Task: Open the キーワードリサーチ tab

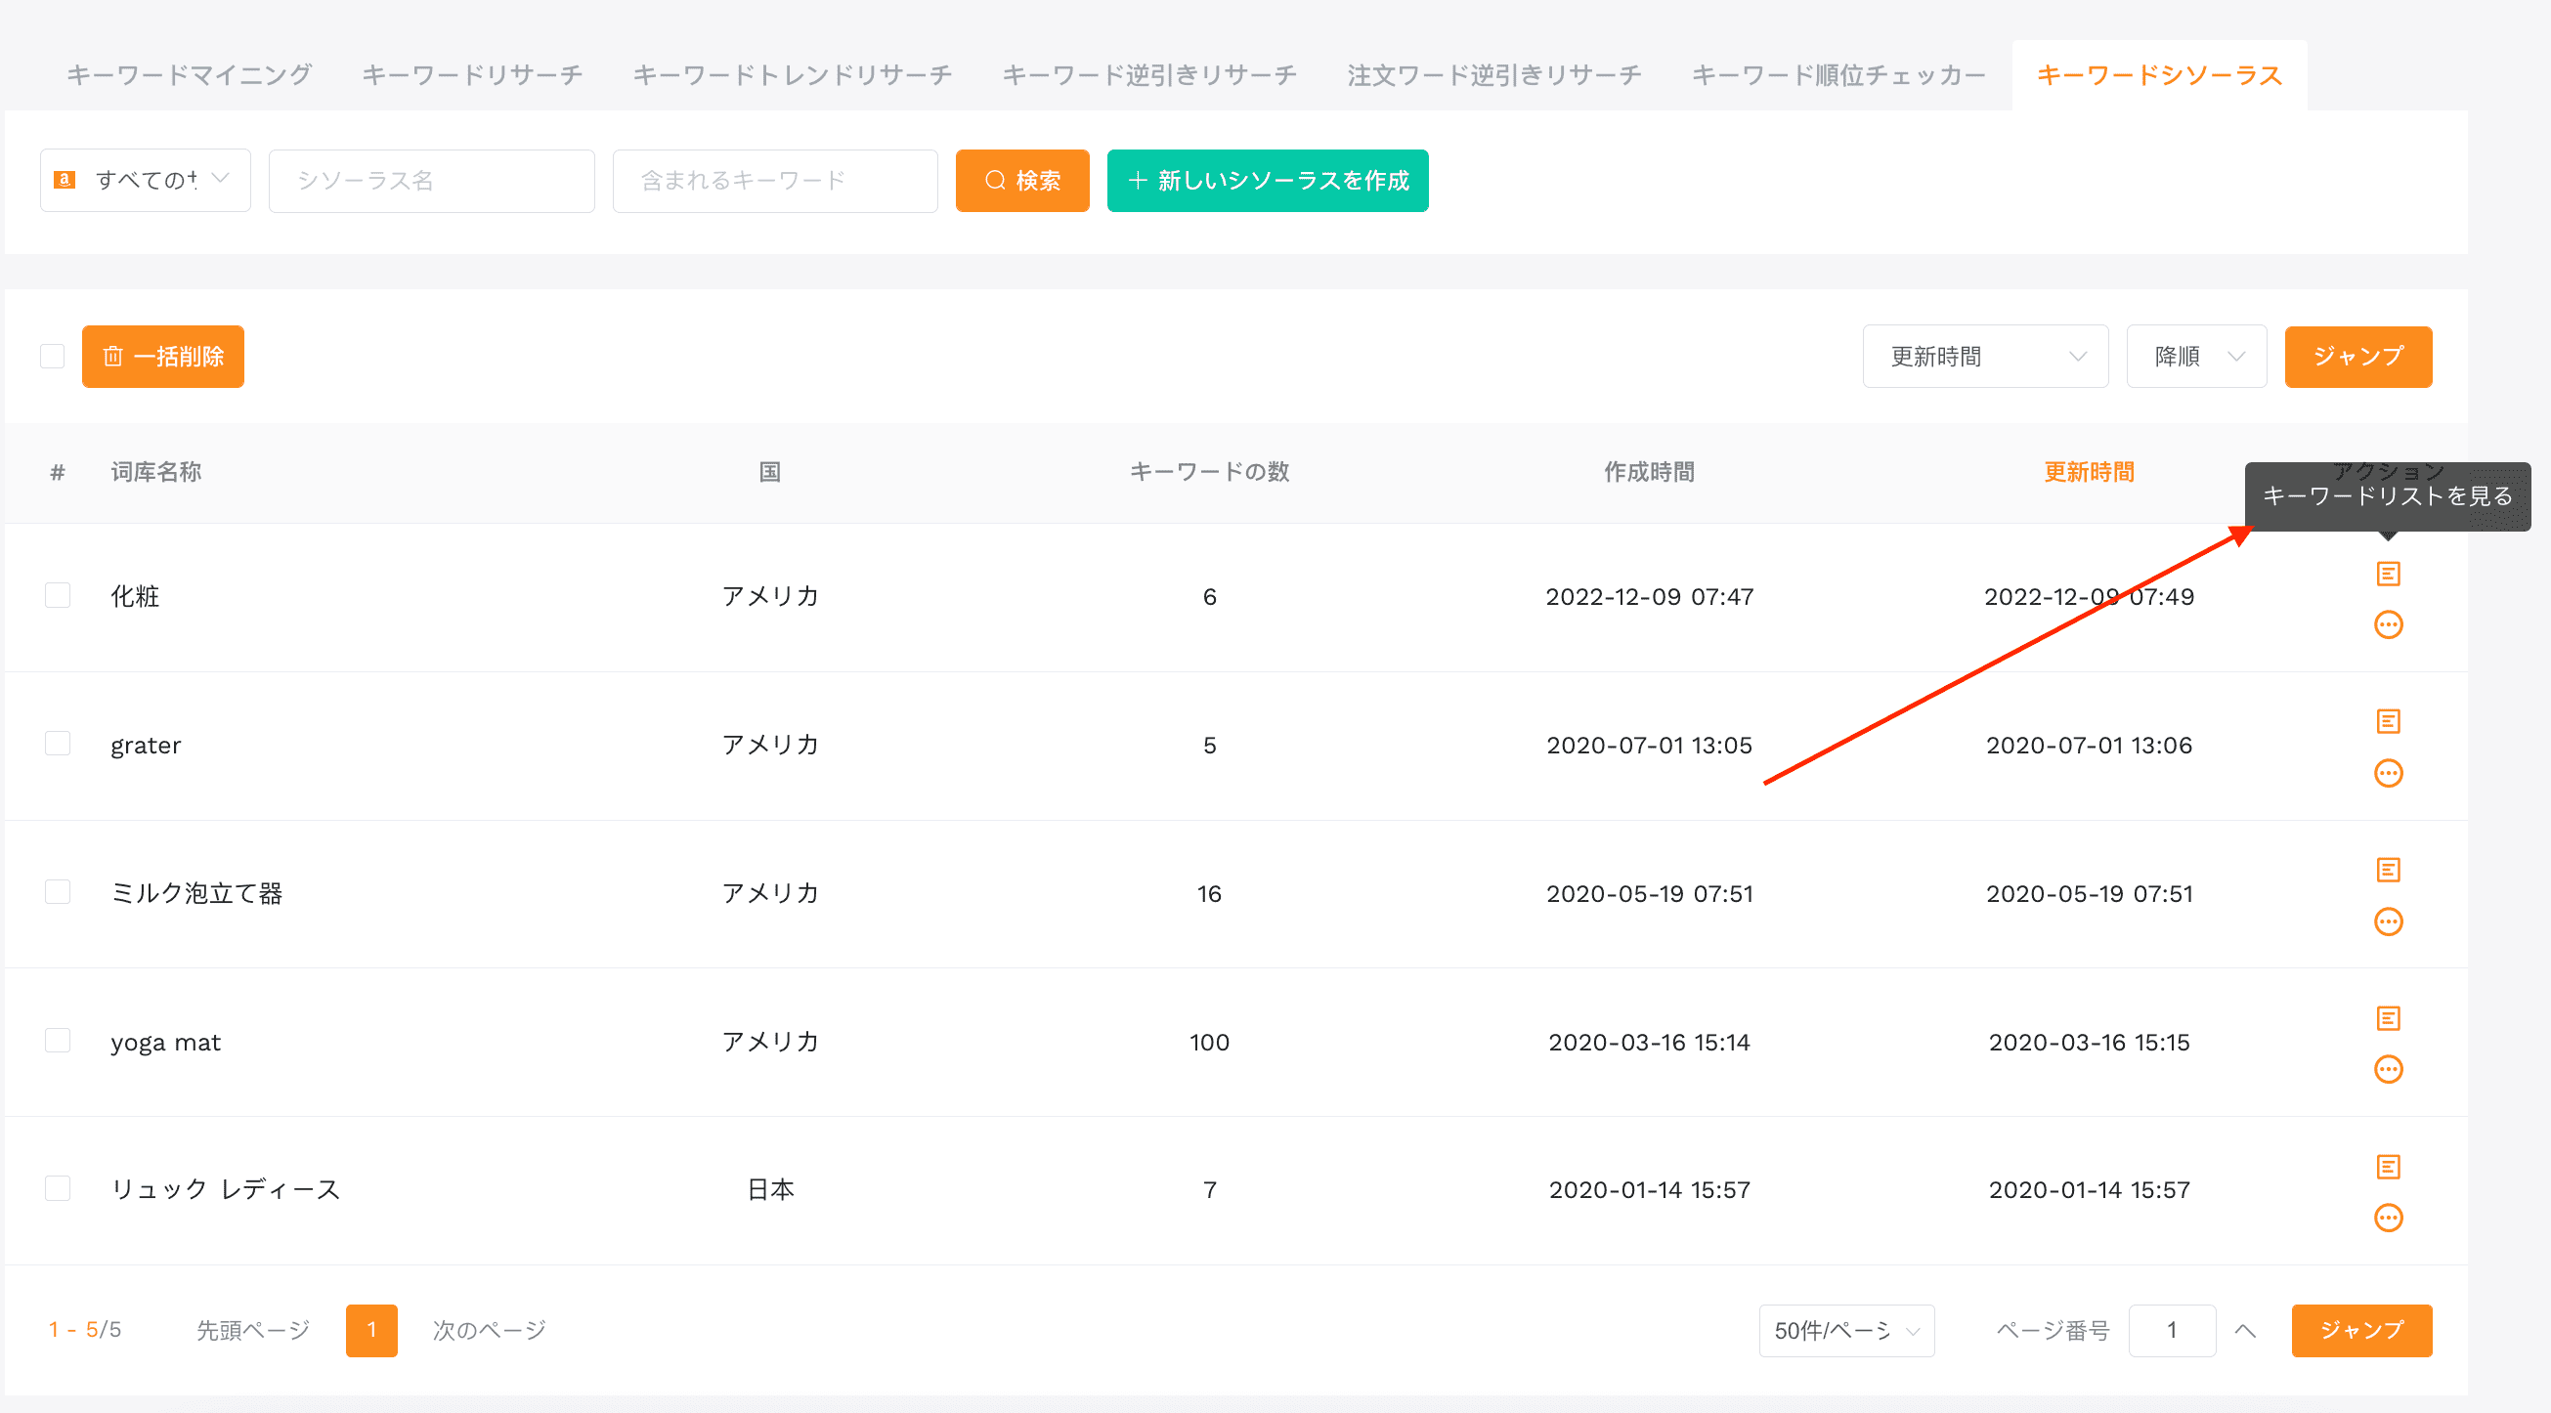Action: (472, 75)
